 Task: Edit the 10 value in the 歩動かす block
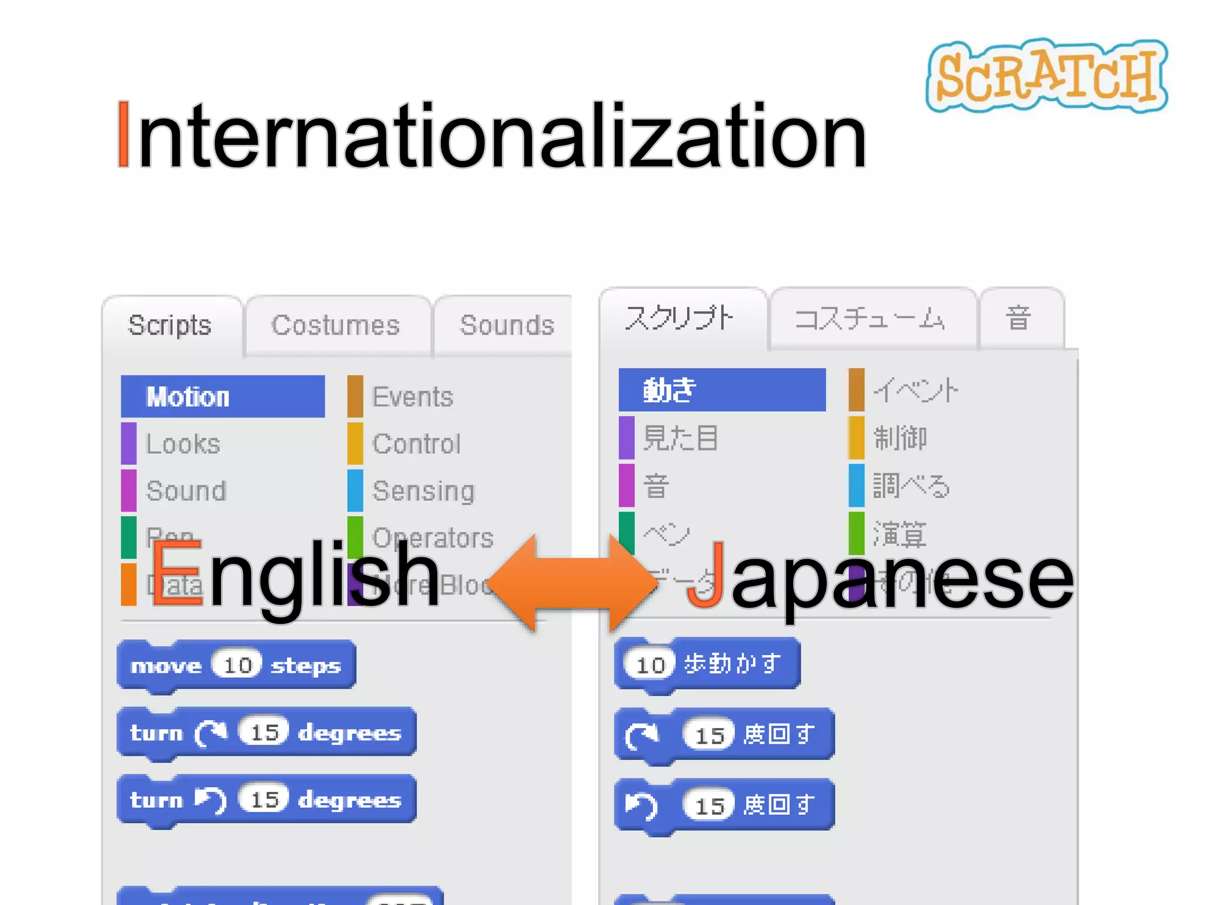tap(650, 665)
